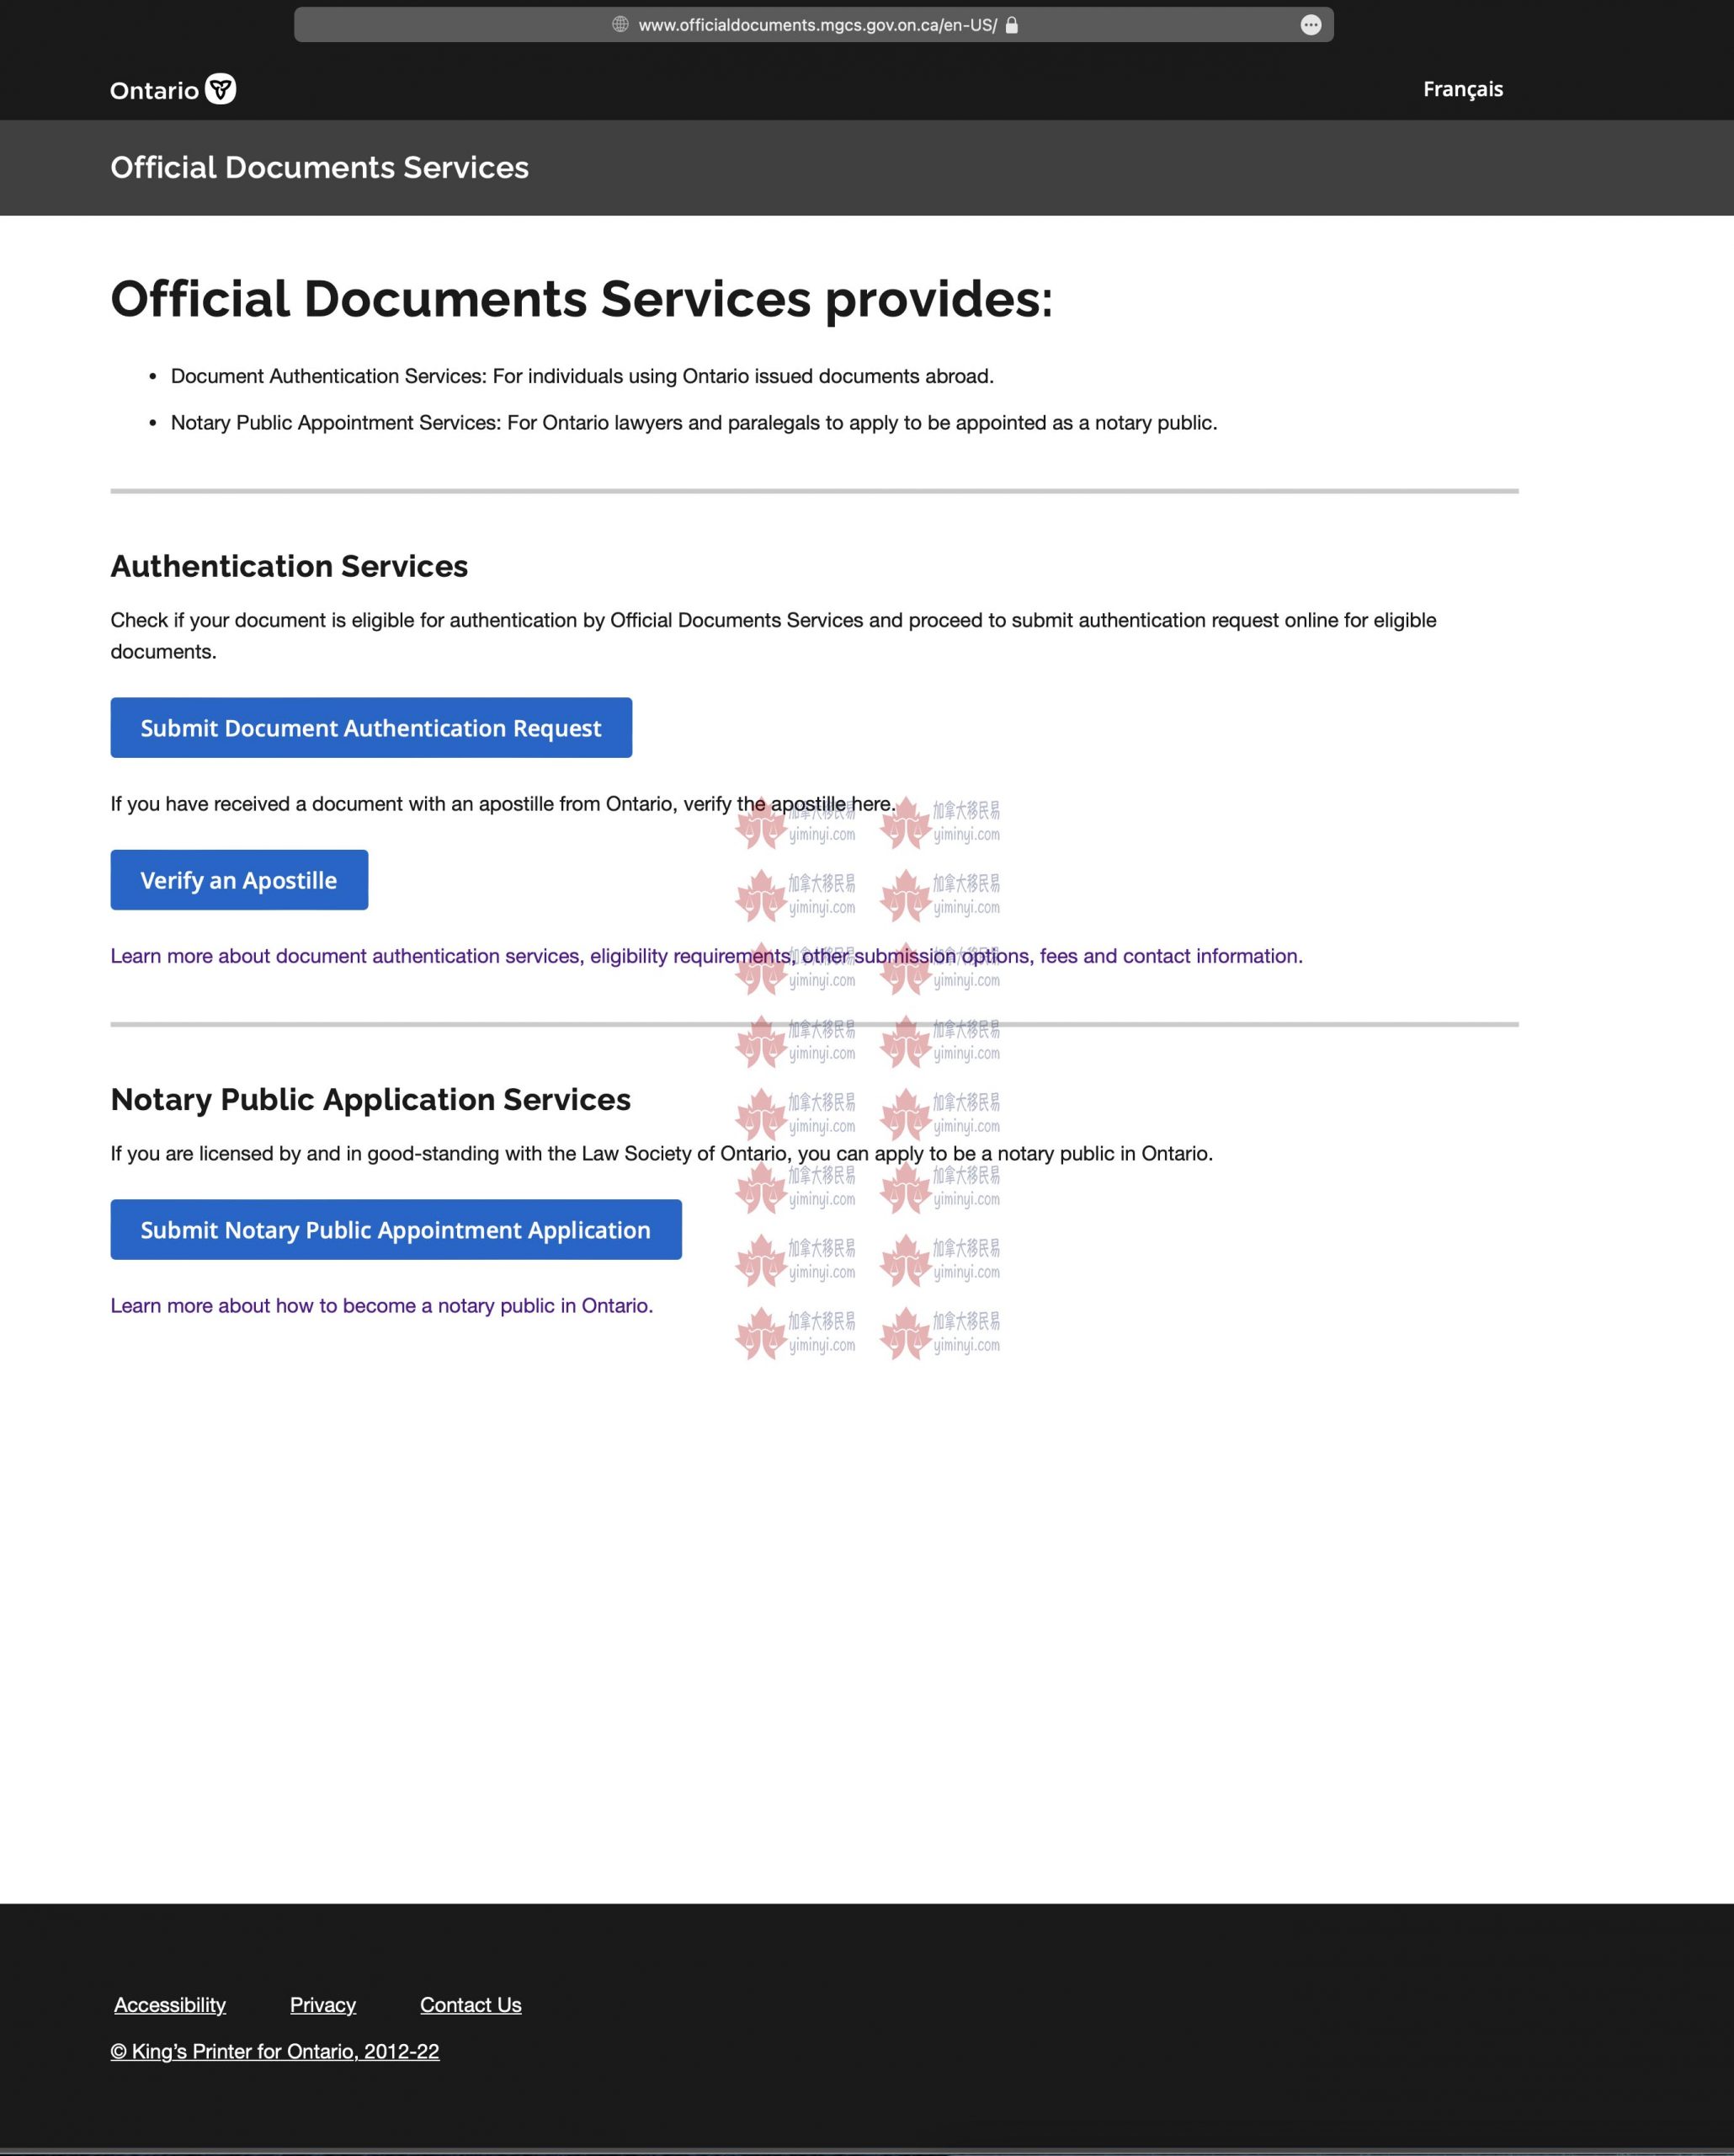Click the Notary Public Application Services heading
Screen dimensions: 1734x2156
(370, 1100)
